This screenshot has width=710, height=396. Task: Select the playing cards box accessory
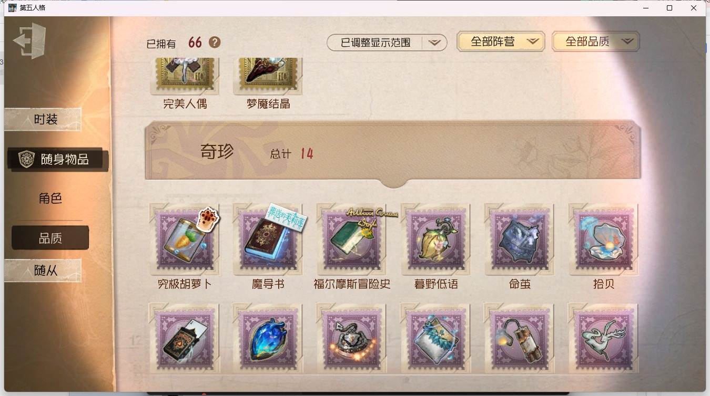(184, 339)
